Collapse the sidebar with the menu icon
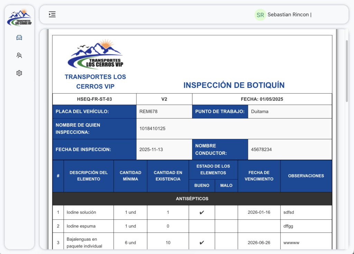 (52, 14)
